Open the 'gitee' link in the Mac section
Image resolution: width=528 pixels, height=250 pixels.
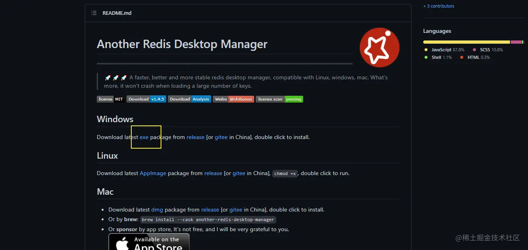pos(236,210)
